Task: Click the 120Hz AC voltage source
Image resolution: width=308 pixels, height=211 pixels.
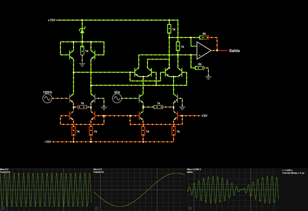Action: tap(47, 98)
